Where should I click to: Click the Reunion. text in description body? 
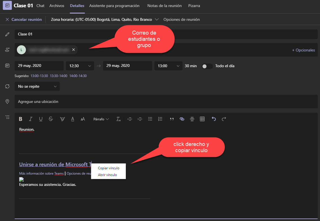point(27,129)
